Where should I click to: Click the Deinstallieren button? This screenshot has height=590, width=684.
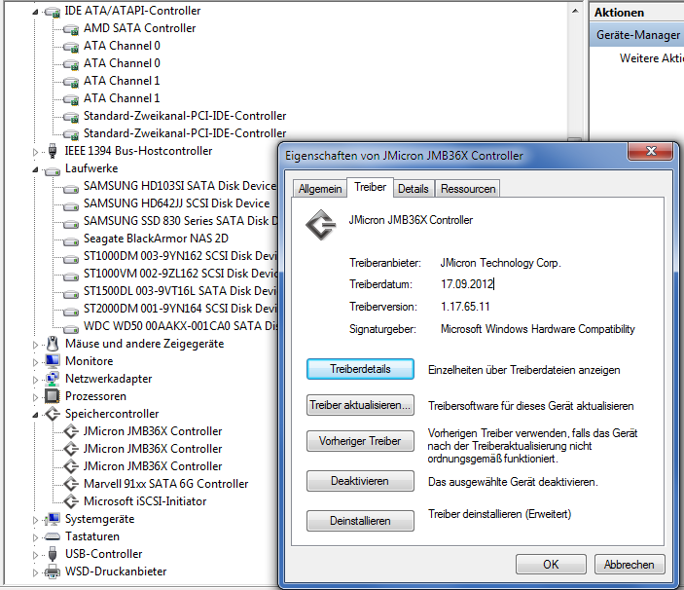coord(360,521)
